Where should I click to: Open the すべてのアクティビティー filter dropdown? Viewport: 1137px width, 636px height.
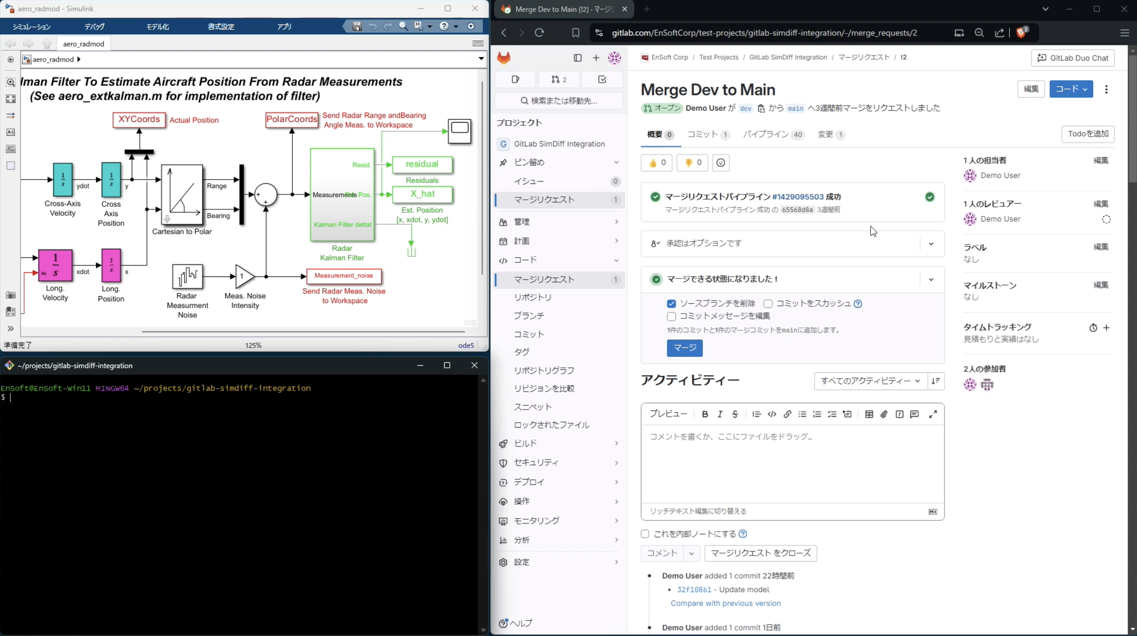870,381
